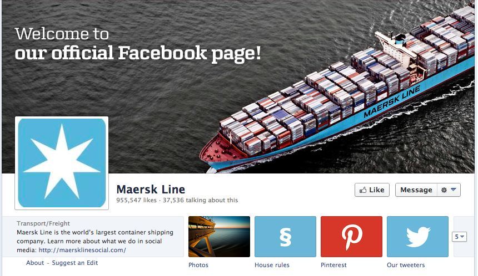Click the Photos label under the thumbnail

coord(198,265)
